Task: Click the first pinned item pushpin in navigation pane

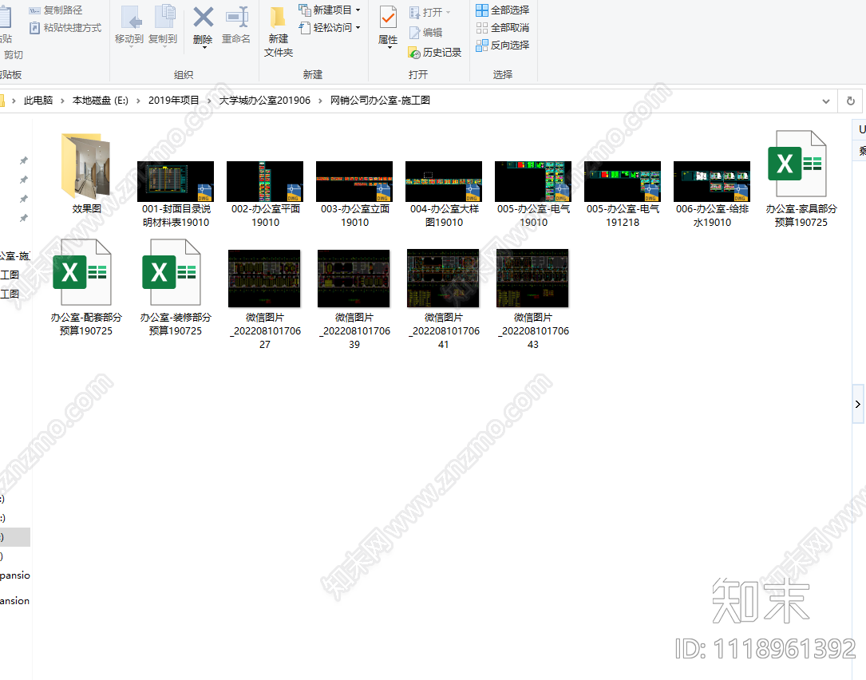Action: (24, 160)
